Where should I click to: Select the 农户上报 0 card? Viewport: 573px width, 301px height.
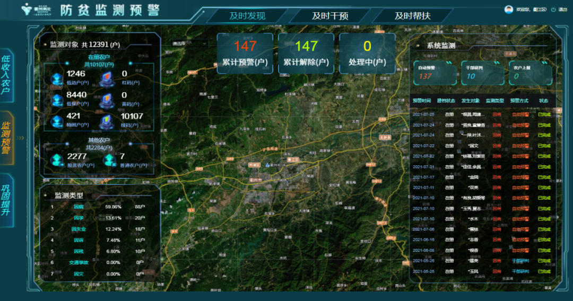(530, 73)
